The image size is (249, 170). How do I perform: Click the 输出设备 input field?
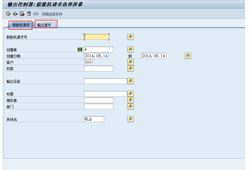click(x=105, y=81)
